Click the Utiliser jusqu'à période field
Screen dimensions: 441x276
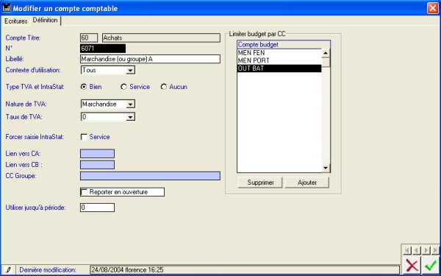[x=97, y=208]
